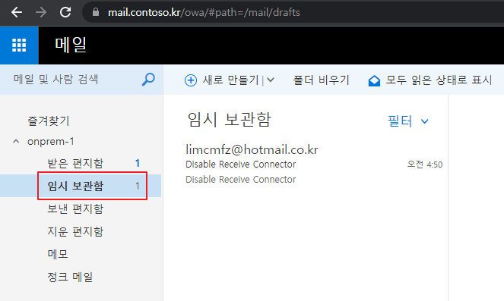Click 폴더 비우기 to empty the folder
The height and width of the screenshot is (301, 504).
pos(321,80)
